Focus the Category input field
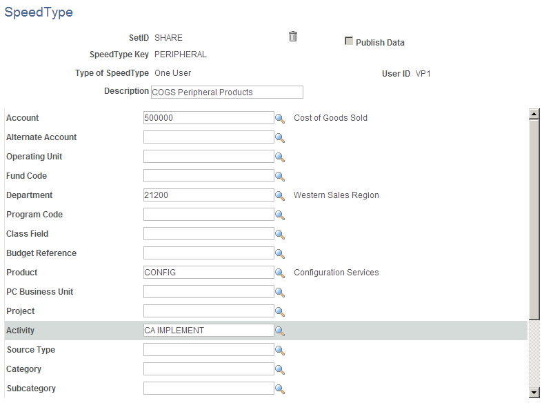Screen dimensions: 544x403 208,369
